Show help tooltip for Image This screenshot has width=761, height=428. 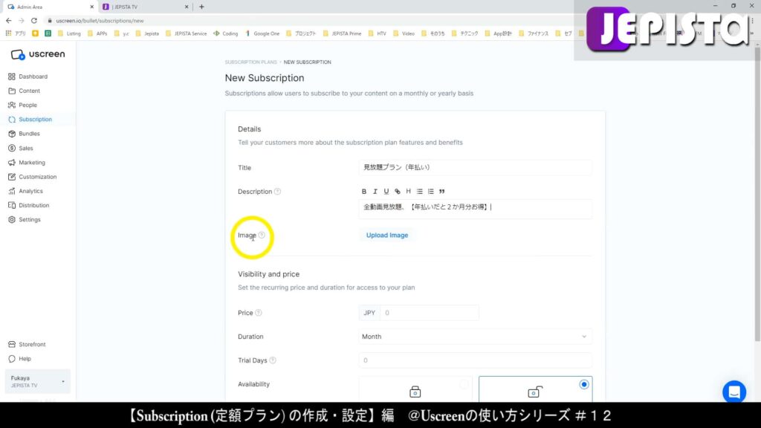click(x=262, y=236)
